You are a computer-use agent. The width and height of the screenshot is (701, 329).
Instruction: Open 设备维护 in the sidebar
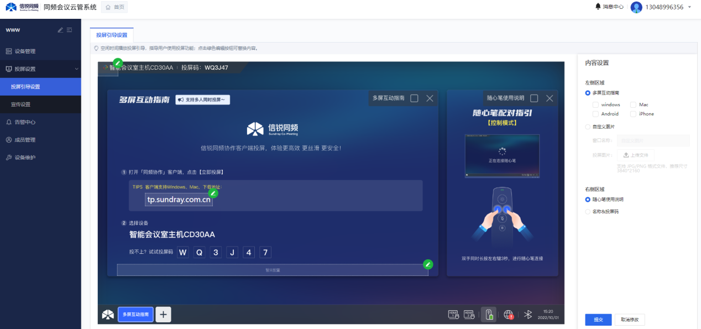coord(40,158)
